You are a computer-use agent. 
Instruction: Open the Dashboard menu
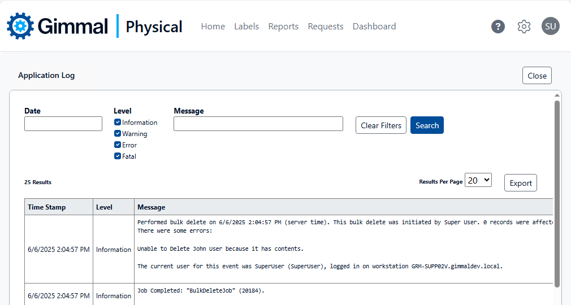tap(374, 26)
